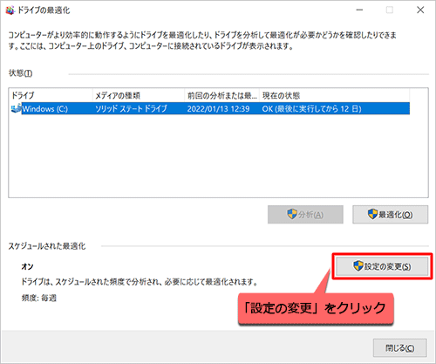Minimize the ドライブの最適化 window

[x=359, y=10]
